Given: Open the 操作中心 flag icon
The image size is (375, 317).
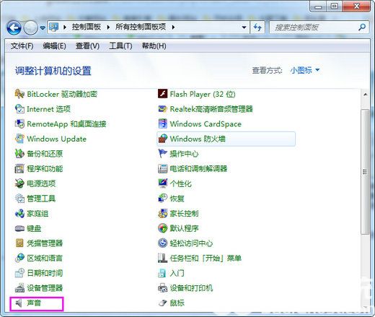Looking at the screenshot, I should pos(162,154).
